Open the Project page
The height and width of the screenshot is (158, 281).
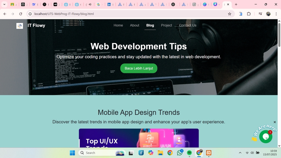pos(166,25)
